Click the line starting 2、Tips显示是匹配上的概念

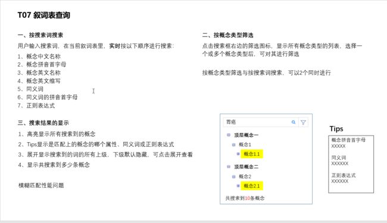click(96, 145)
